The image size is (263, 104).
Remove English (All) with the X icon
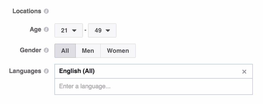click(x=244, y=72)
